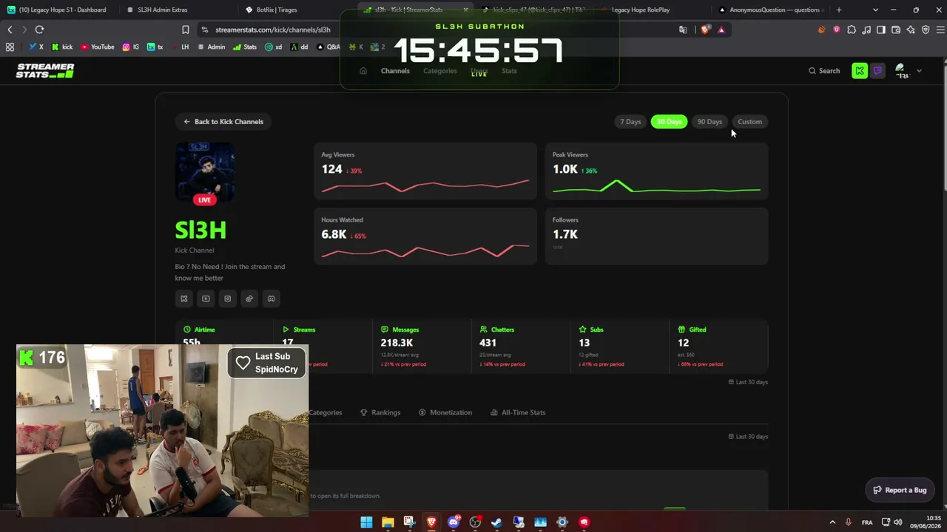The width and height of the screenshot is (947, 532).
Task: Open Windows Start menu
Action: [x=366, y=522]
